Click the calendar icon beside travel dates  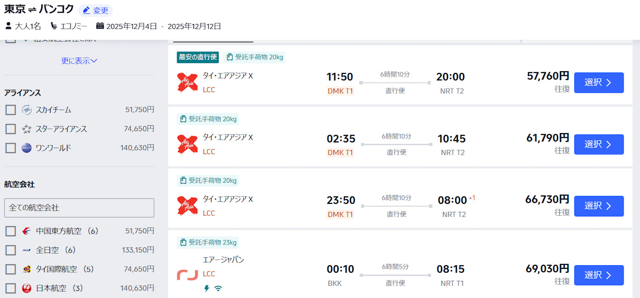coord(100,26)
